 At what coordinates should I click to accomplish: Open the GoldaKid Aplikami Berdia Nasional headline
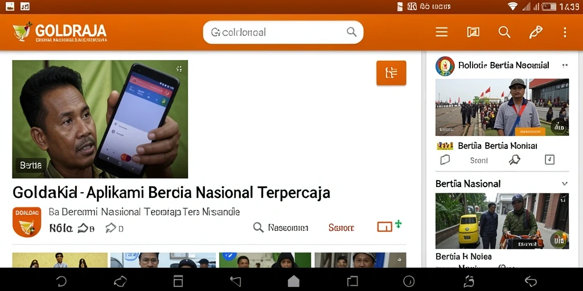pos(171,193)
